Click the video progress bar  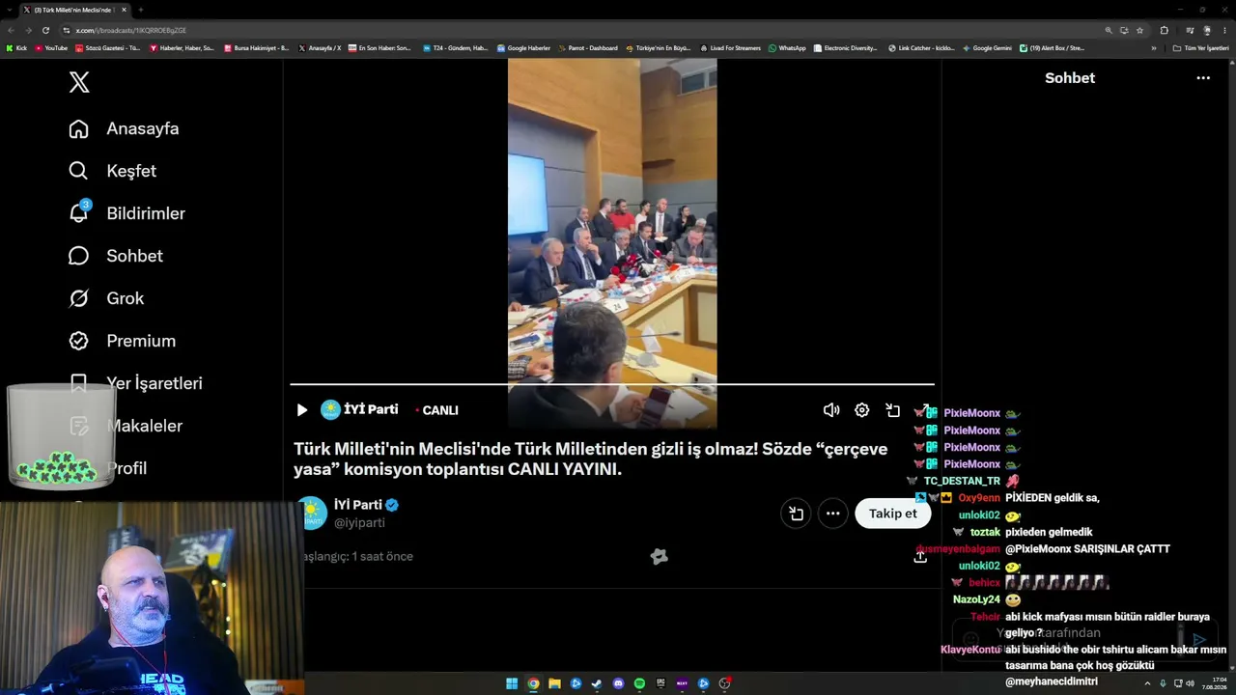[612, 384]
